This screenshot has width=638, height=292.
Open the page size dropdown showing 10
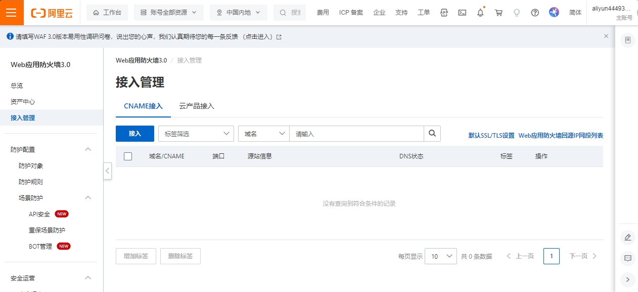pos(441,256)
